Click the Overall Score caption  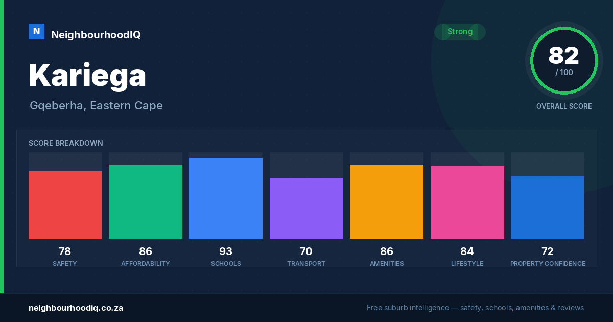coord(564,106)
